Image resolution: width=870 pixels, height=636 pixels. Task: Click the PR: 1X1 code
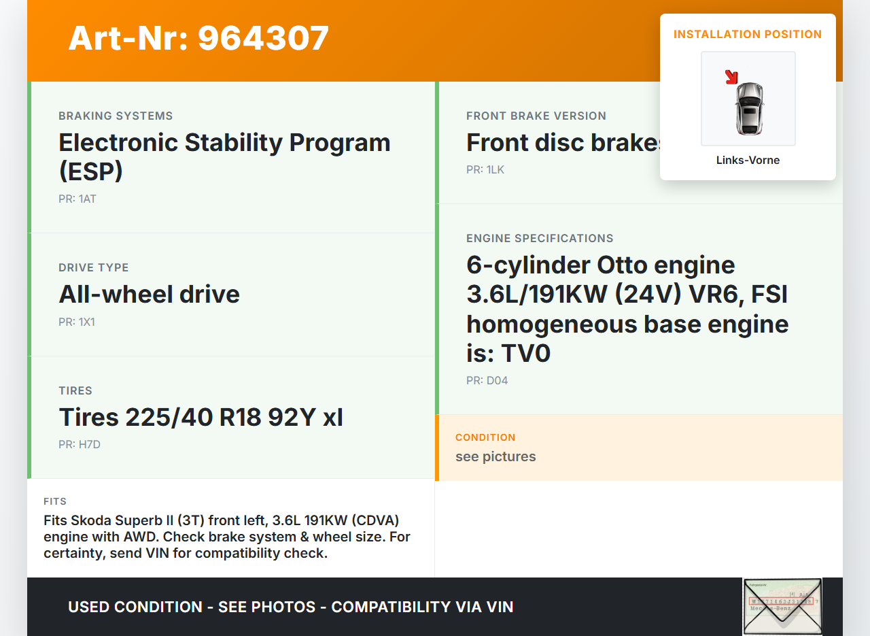[x=77, y=322]
